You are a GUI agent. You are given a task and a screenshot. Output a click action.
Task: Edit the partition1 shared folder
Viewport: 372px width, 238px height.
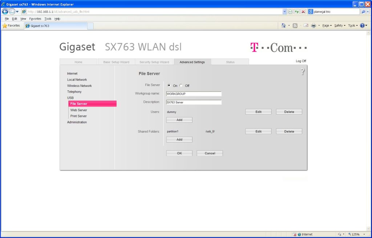[258, 132]
